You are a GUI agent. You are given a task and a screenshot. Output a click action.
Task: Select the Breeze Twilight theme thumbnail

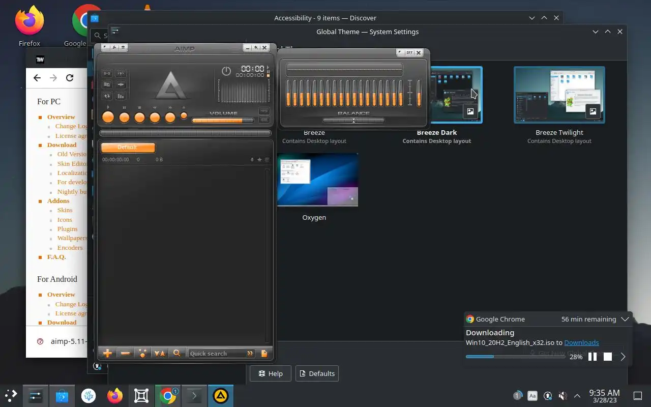[559, 95]
